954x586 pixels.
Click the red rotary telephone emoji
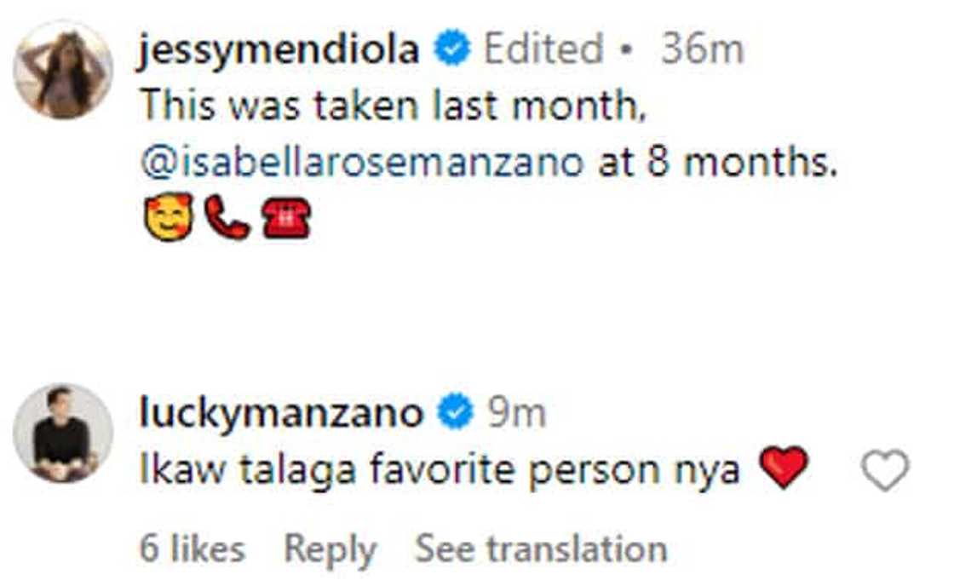[284, 217]
